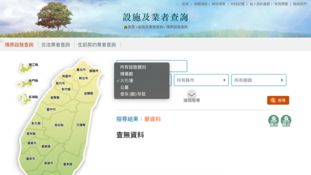Click the accessibility anchor dots in the top bar
311x175 pixels.
(x=178, y=4)
